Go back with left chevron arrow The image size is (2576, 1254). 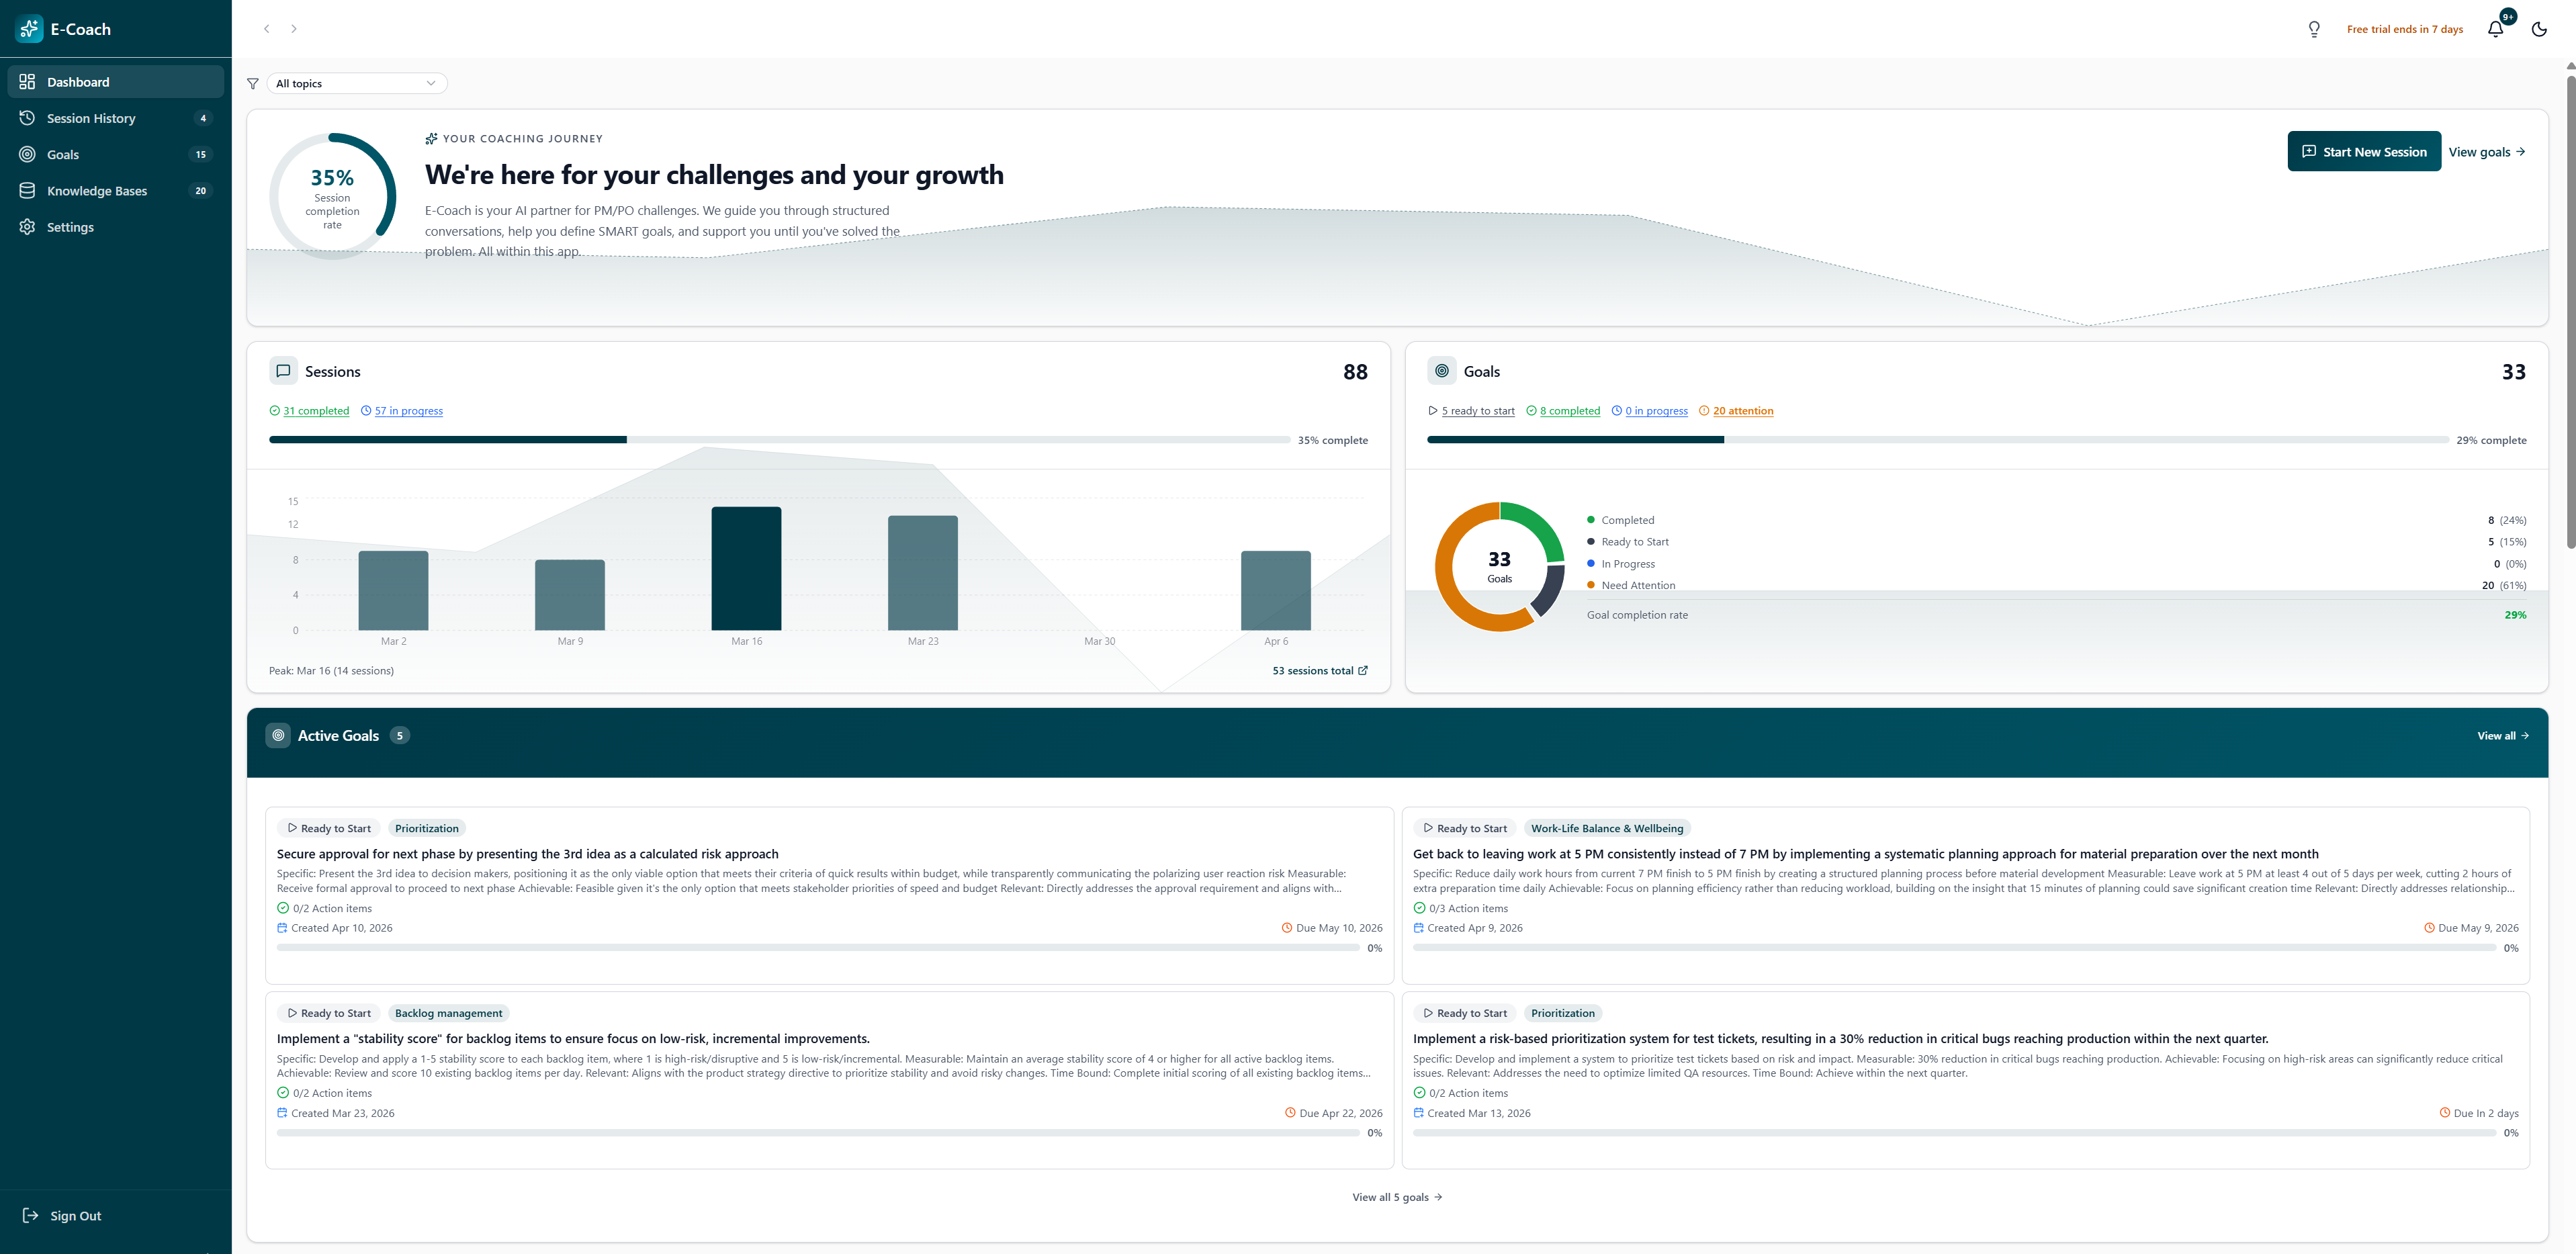(x=266, y=29)
